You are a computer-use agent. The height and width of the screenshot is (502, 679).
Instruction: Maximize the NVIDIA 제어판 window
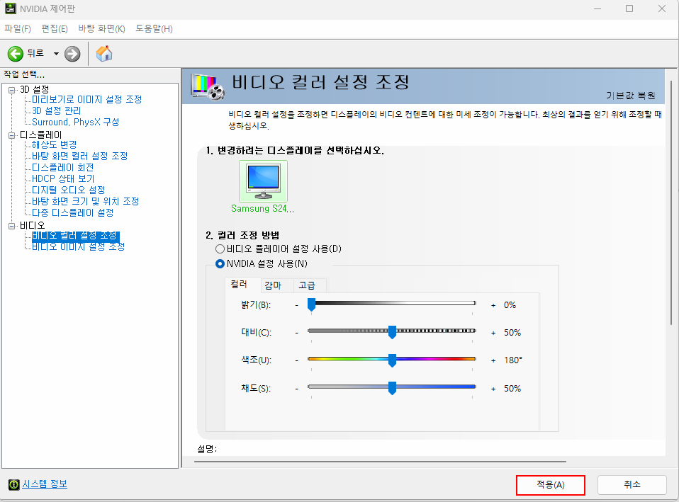tap(629, 8)
